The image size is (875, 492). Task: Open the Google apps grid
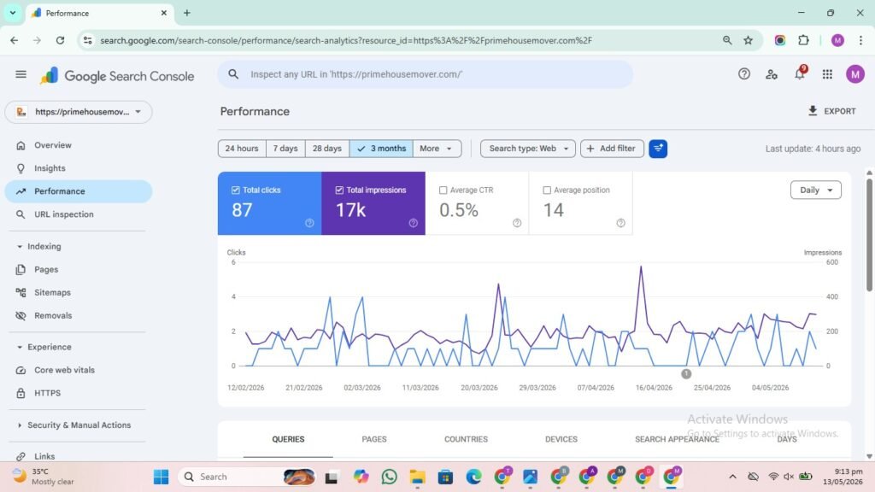pos(827,74)
